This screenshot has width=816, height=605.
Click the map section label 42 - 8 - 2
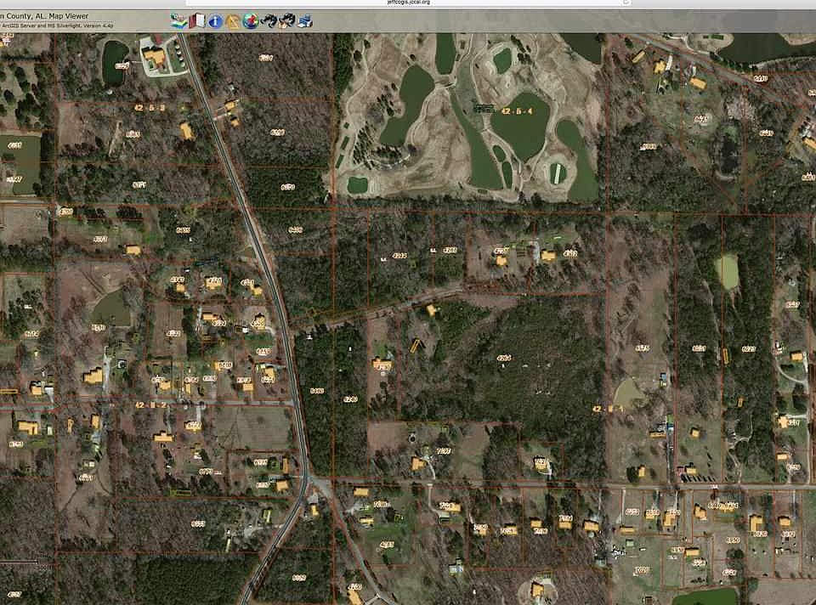click(x=151, y=404)
